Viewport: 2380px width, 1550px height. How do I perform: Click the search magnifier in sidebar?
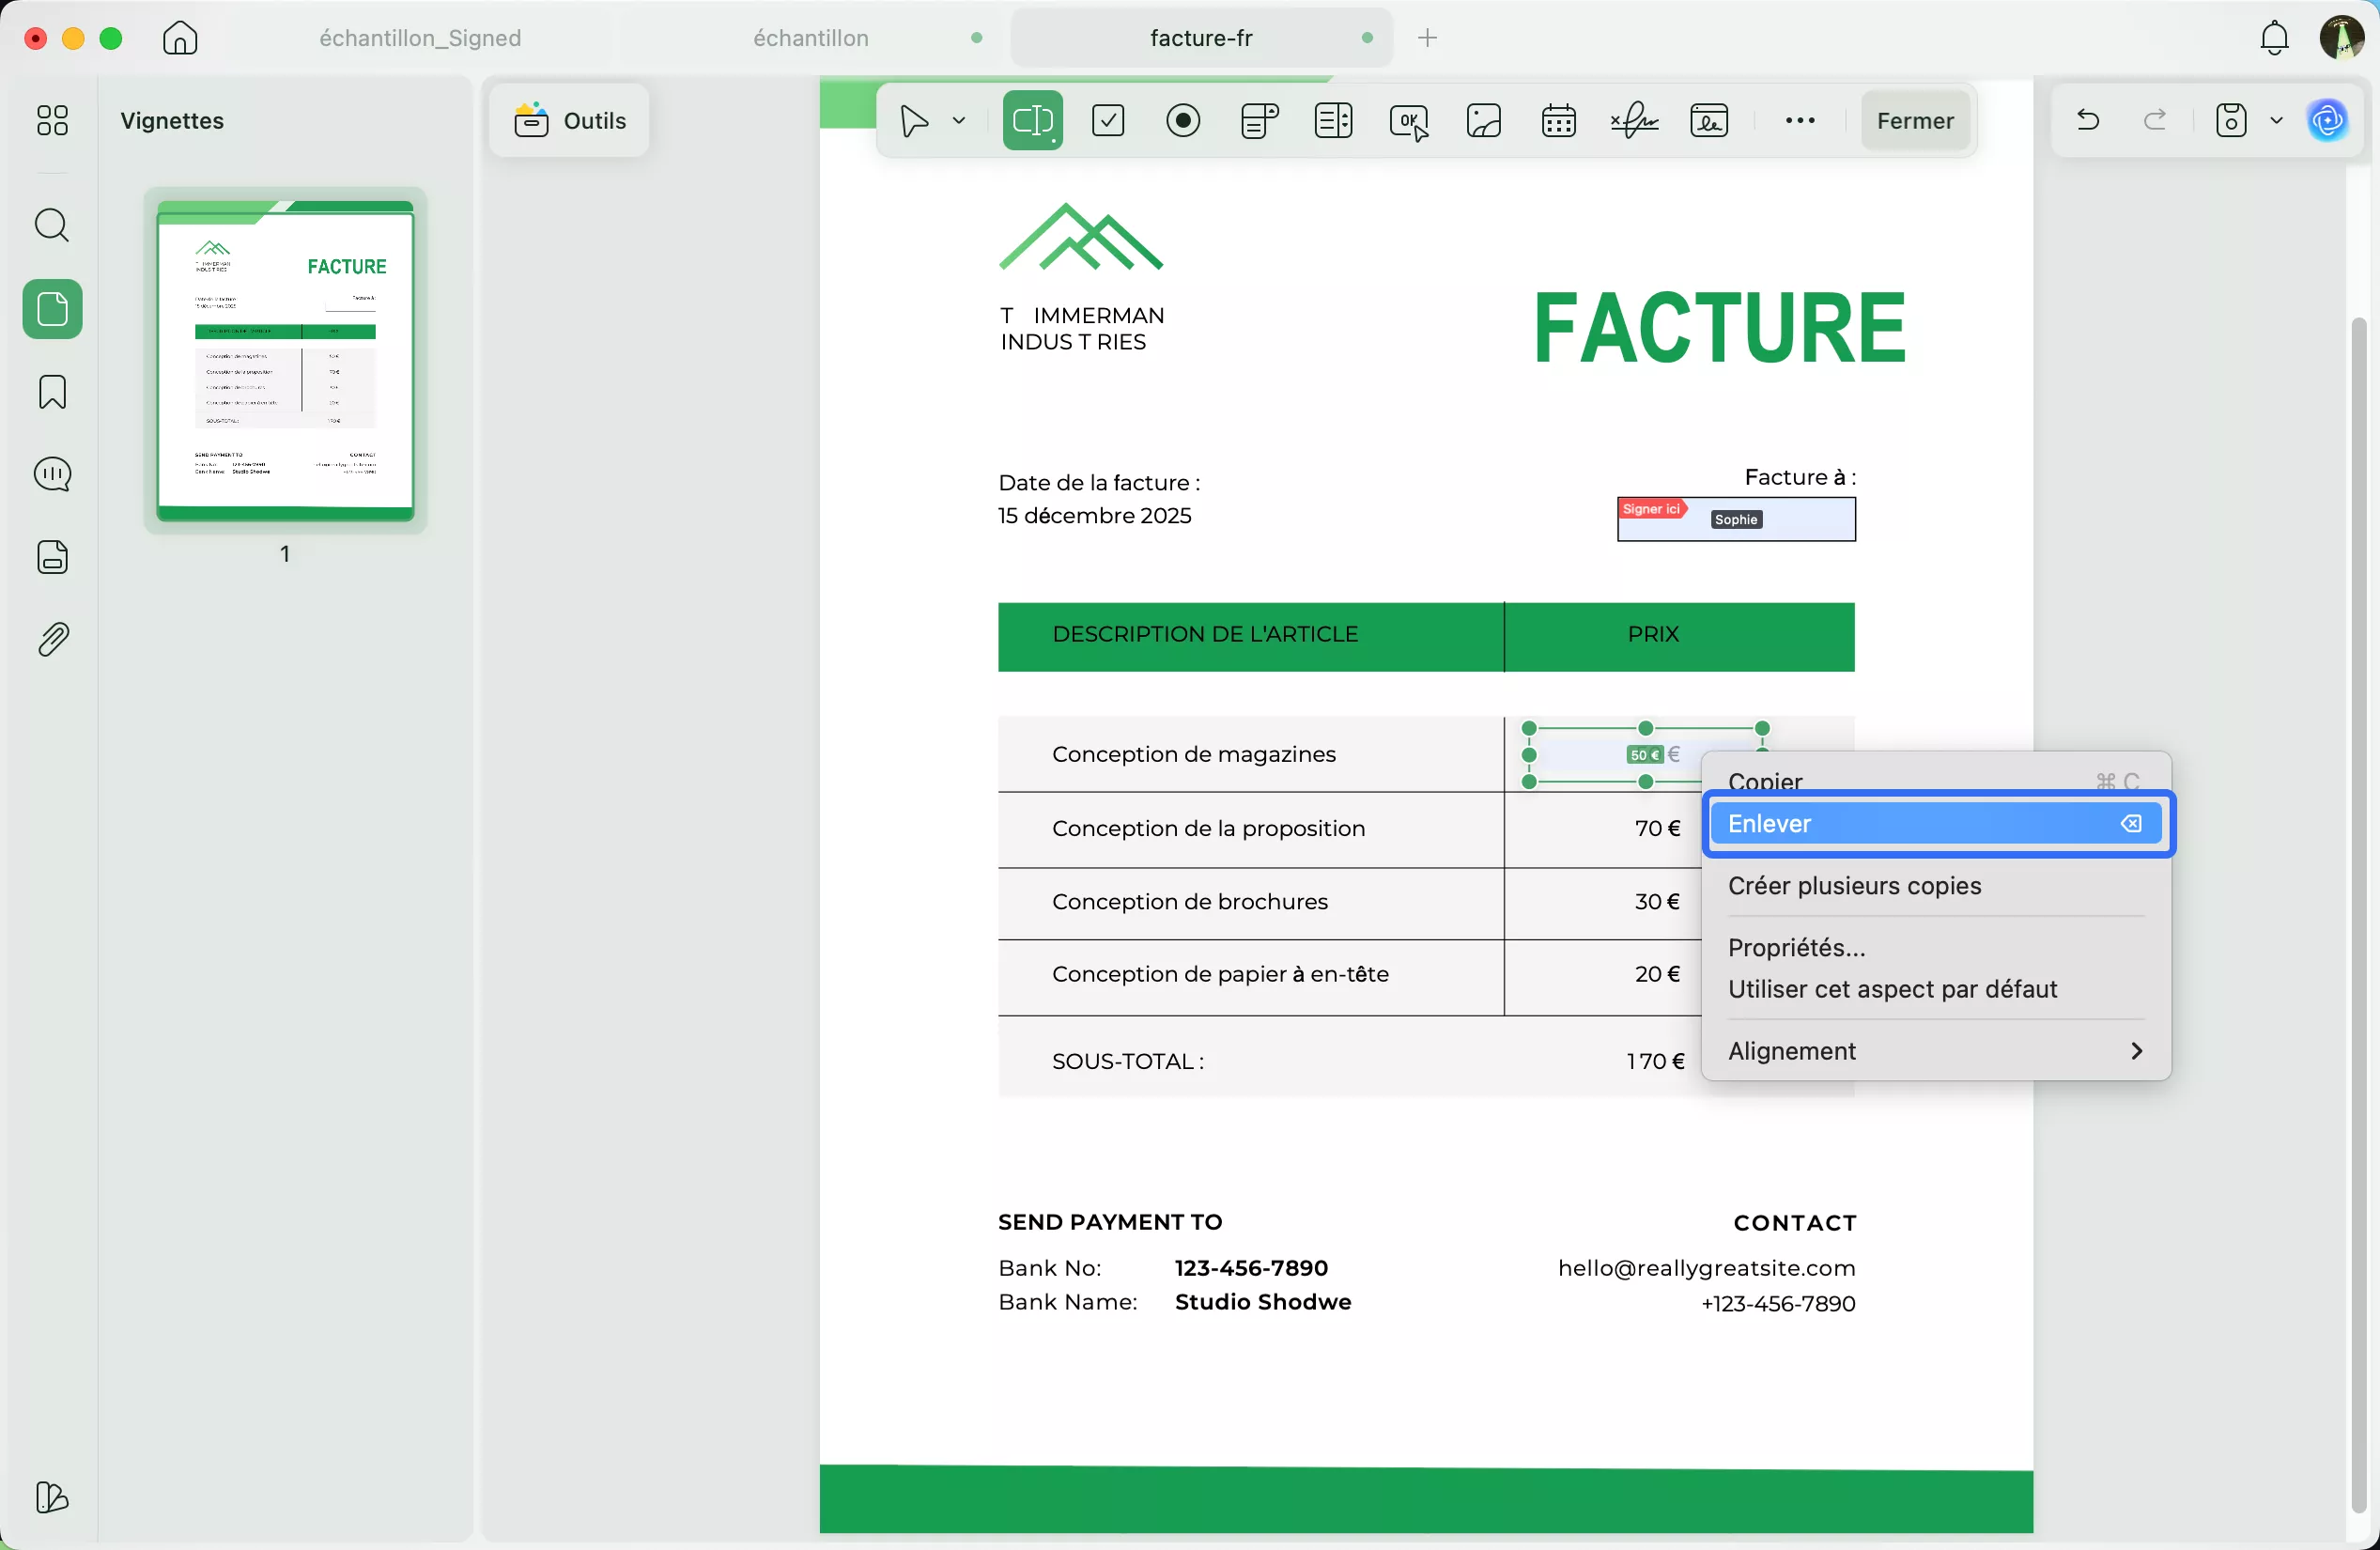(x=52, y=226)
